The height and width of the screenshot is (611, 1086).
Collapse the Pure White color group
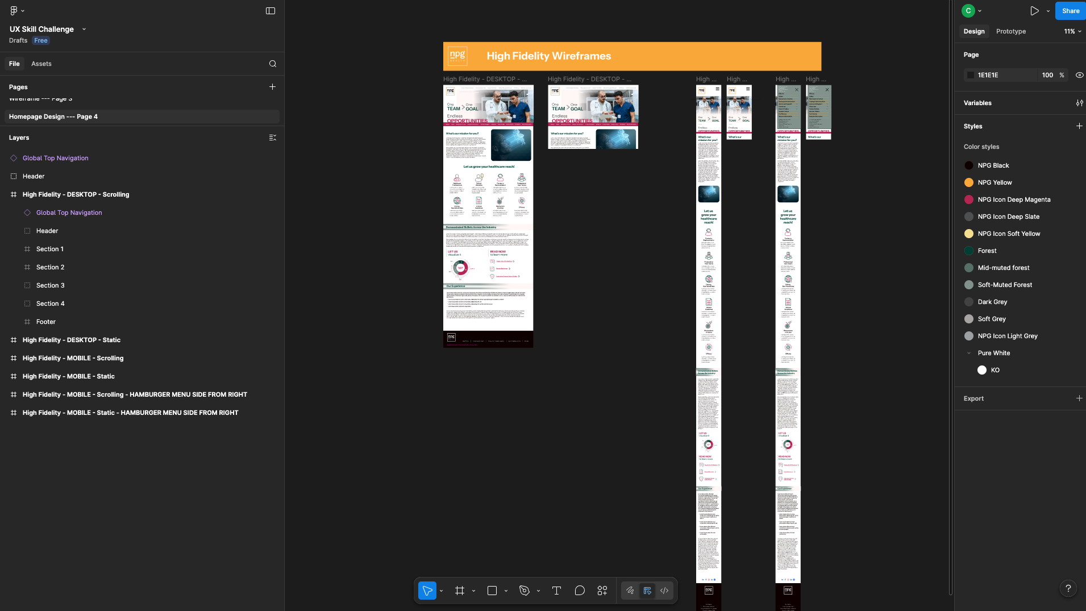click(x=968, y=353)
